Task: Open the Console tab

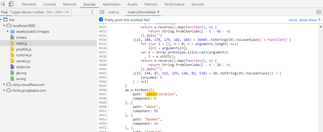Action: tap(50, 4)
